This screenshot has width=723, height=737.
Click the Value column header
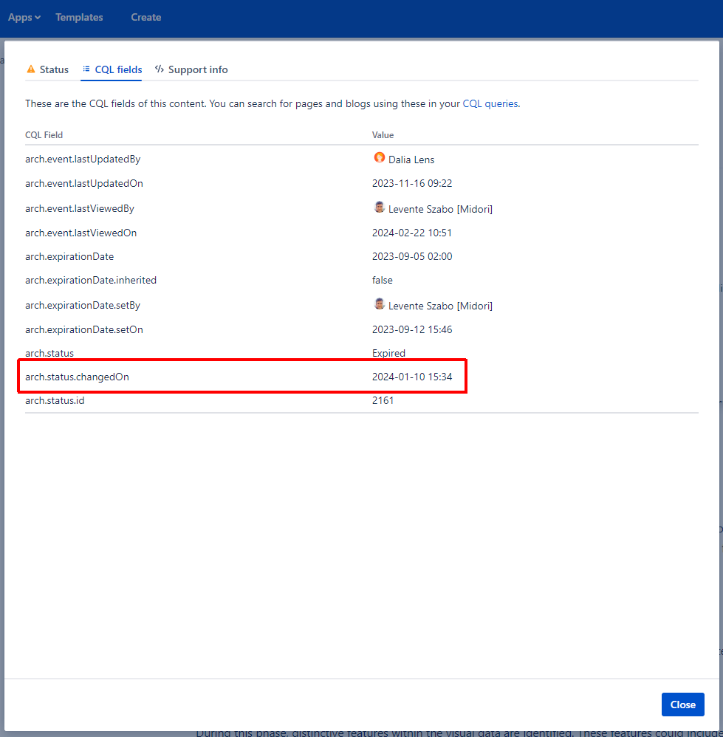coord(383,135)
